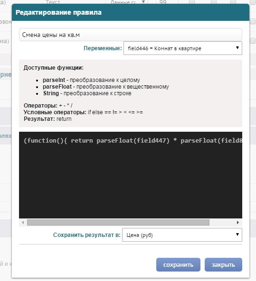Image resolution: width=256 pixels, height=281 pixels.
Task: Click the 'сохранить' button
Action: tap(178, 265)
